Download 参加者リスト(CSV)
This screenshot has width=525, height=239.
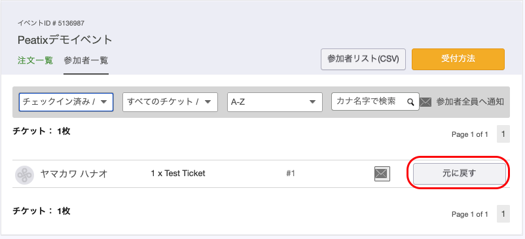[363, 59]
